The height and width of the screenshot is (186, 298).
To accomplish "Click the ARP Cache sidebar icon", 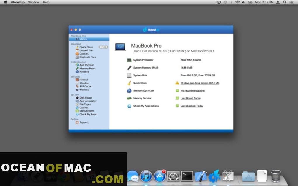I will [x=77, y=86].
